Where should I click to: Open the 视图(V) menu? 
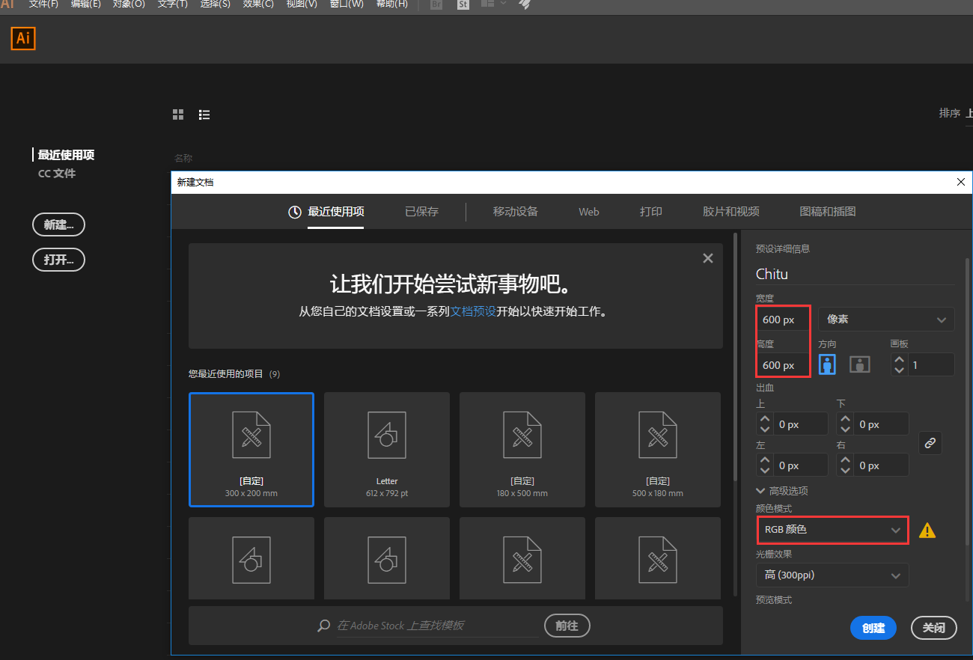pos(302,4)
